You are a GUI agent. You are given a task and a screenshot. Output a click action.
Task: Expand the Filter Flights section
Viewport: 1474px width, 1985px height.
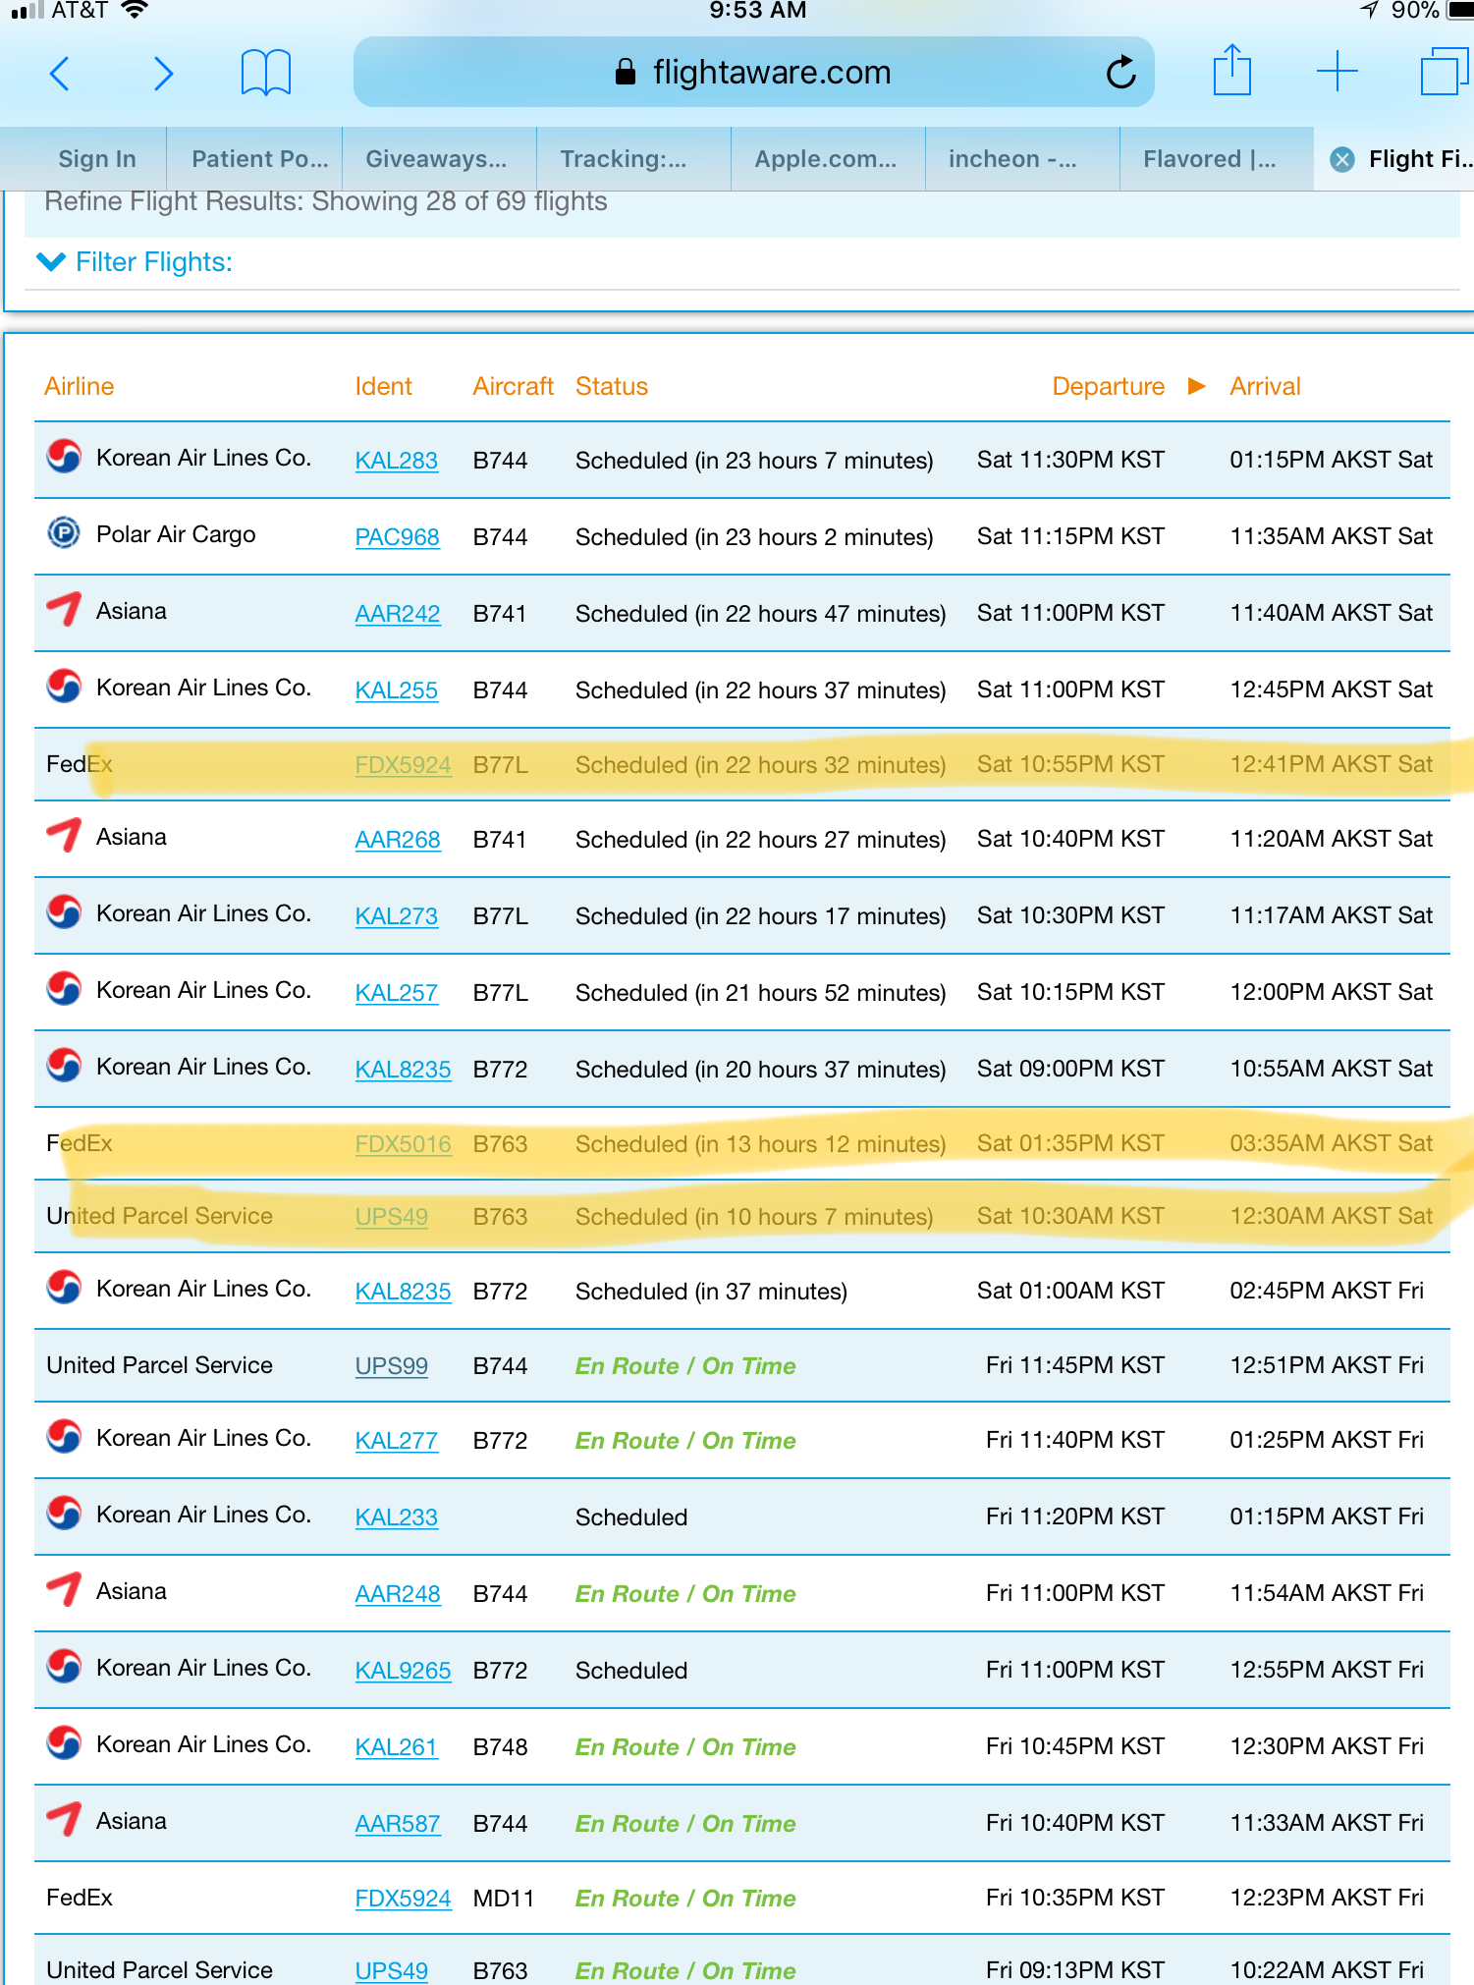(136, 262)
